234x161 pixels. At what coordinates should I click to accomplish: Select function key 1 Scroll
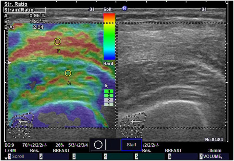click(23, 156)
